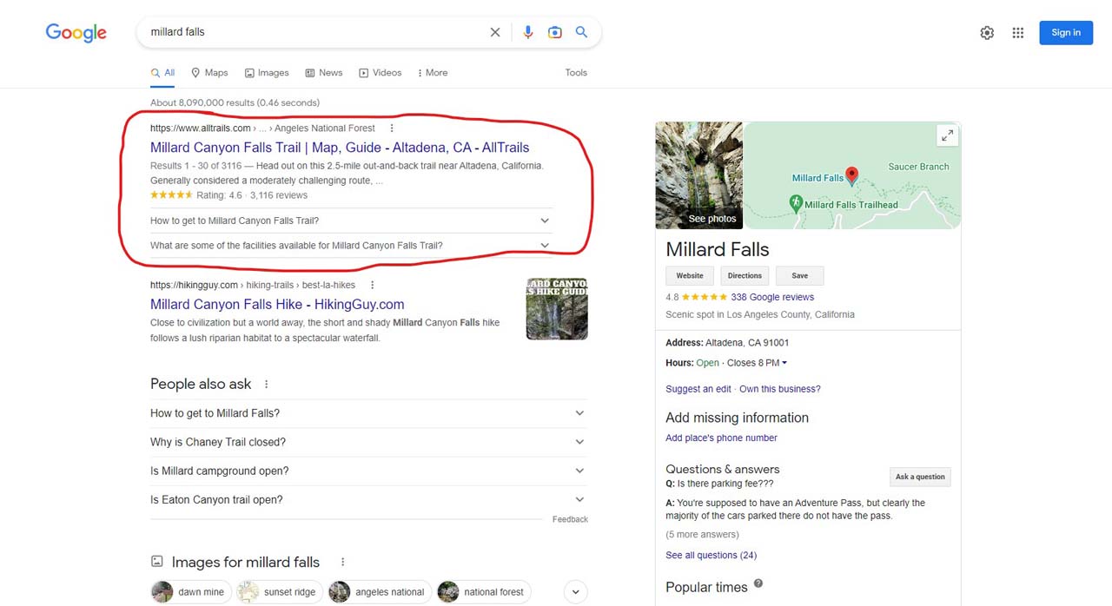
Task: Open the AllTrails Millard Canyon Falls Trail link
Action: coord(340,148)
